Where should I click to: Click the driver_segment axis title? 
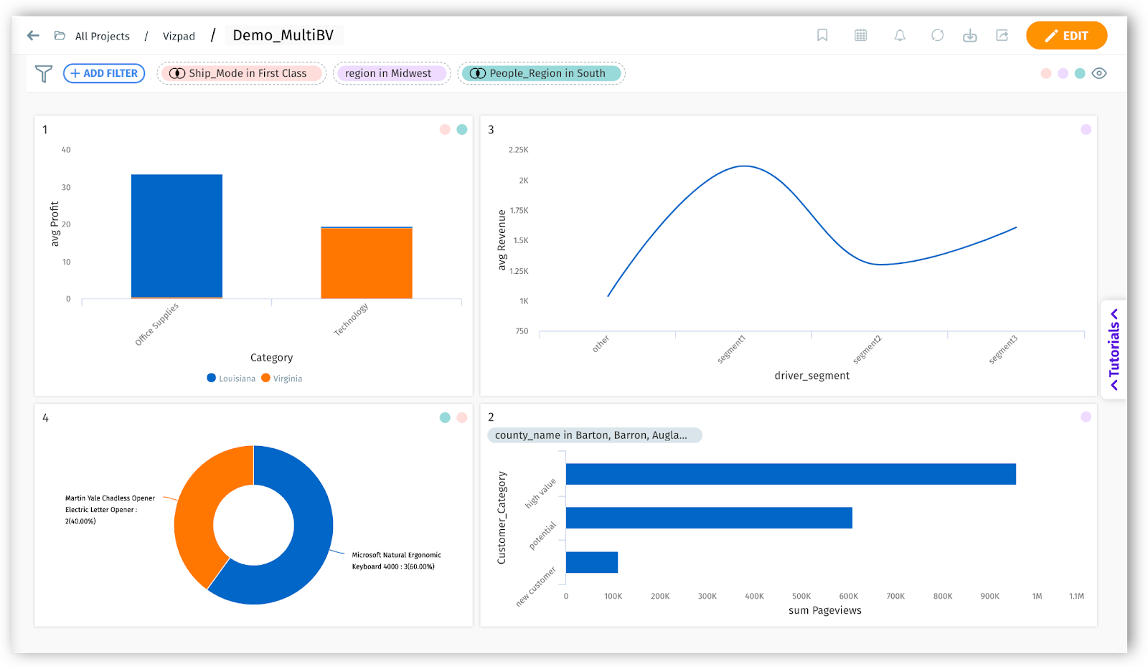[x=811, y=376]
